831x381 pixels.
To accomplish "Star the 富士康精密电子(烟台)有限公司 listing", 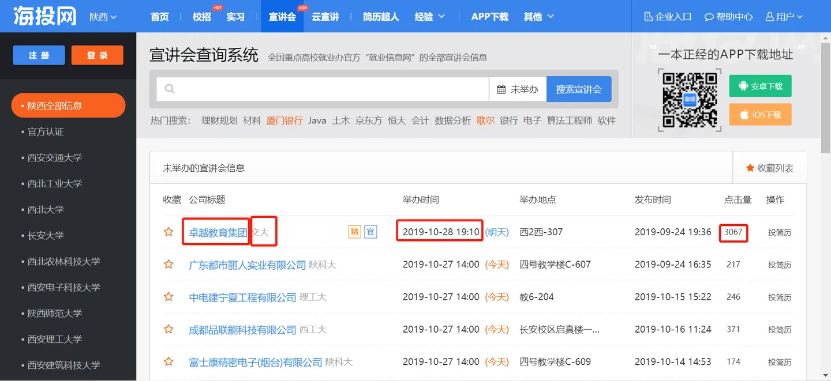I will 169,361.
